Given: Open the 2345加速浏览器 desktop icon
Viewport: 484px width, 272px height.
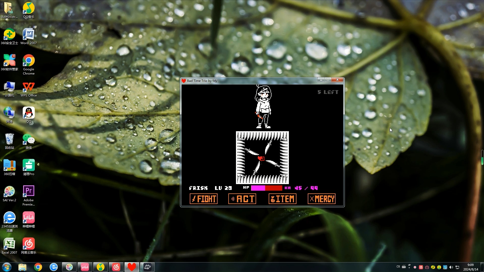Looking at the screenshot, I should coord(10,222).
